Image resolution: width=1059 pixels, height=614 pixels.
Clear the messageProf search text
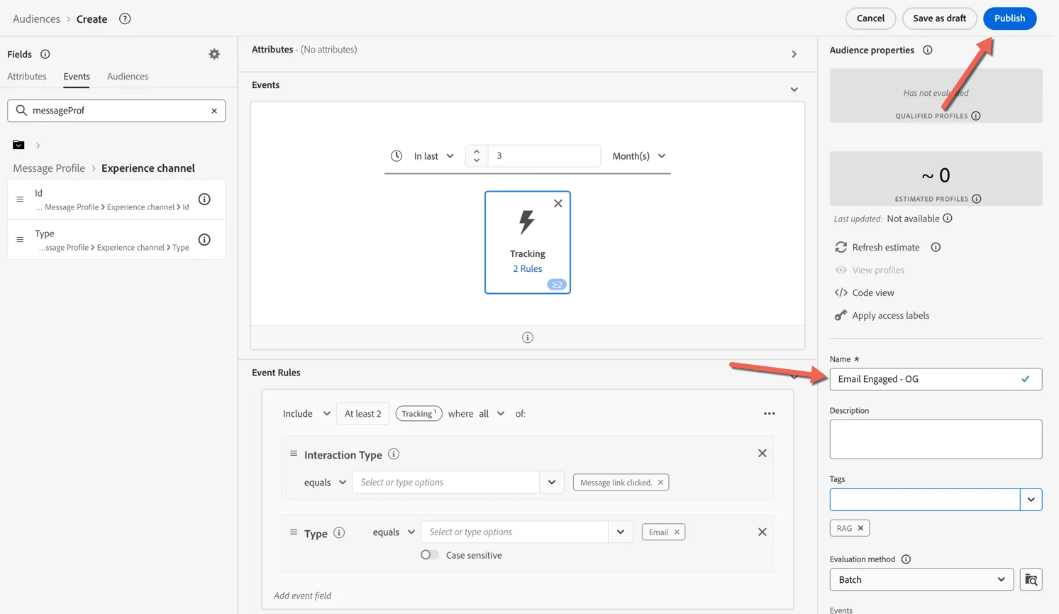pos(214,111)
